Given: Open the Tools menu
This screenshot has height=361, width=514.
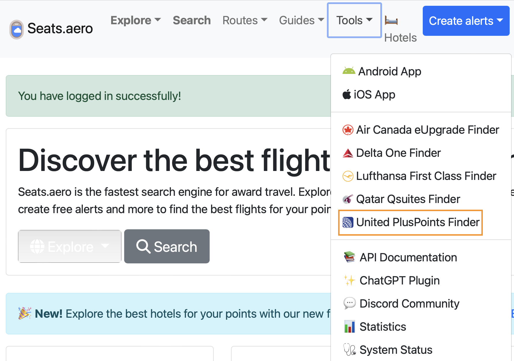Looking at the screenshot, I should tap(354, 20).
